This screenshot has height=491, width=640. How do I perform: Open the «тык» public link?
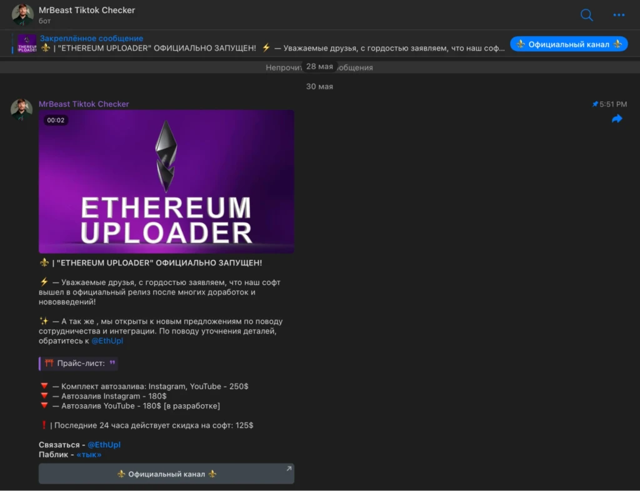(x=89, y=455)
